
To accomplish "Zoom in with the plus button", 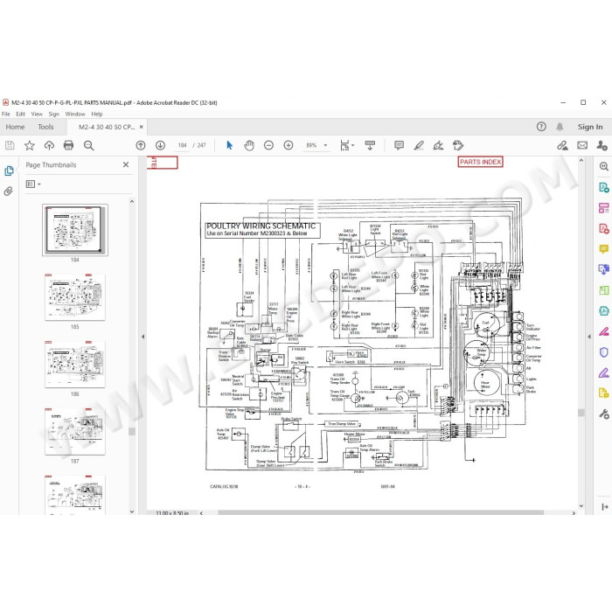I will (289, 146).
